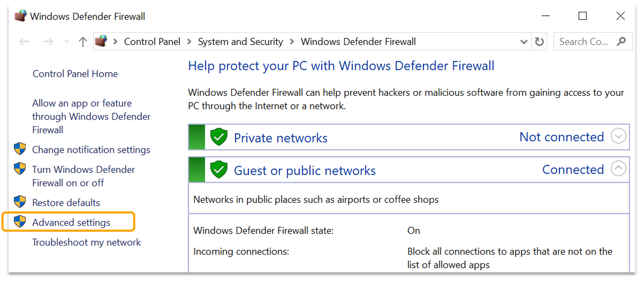Open Turn Windows Defender Firewall on or off
Screen dimensions: 640x282
point(83,176)
